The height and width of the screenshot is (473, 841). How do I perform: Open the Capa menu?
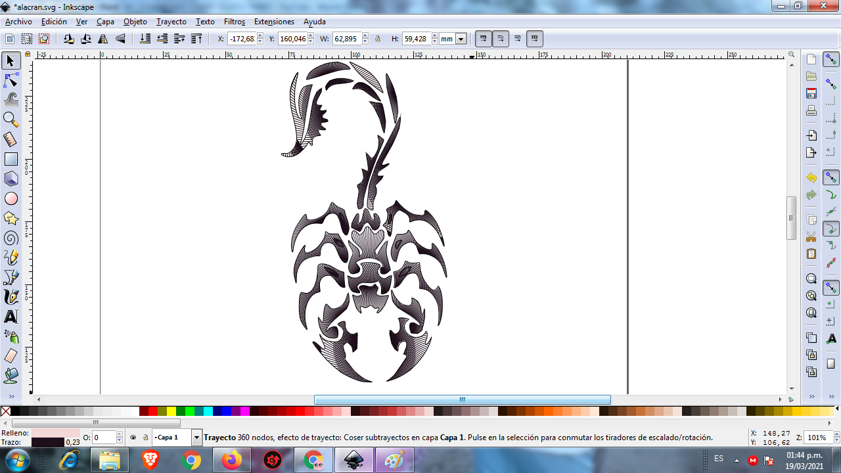[105, 22]
